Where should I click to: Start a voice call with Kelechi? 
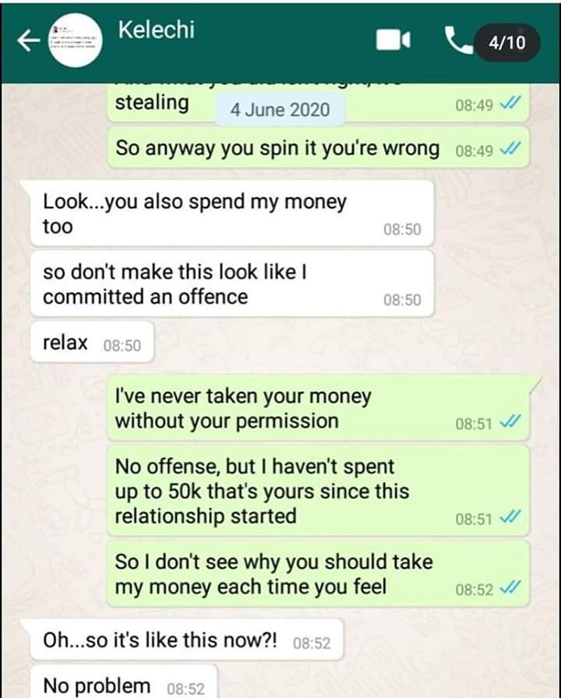[459, 41]
